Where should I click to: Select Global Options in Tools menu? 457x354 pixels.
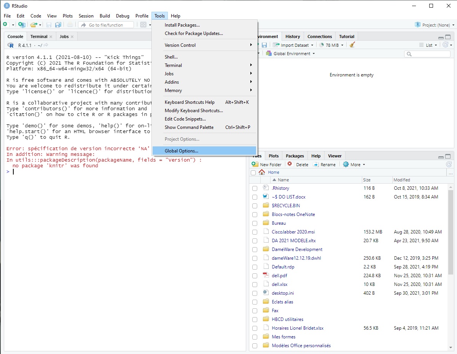click(x=205, y=151)
